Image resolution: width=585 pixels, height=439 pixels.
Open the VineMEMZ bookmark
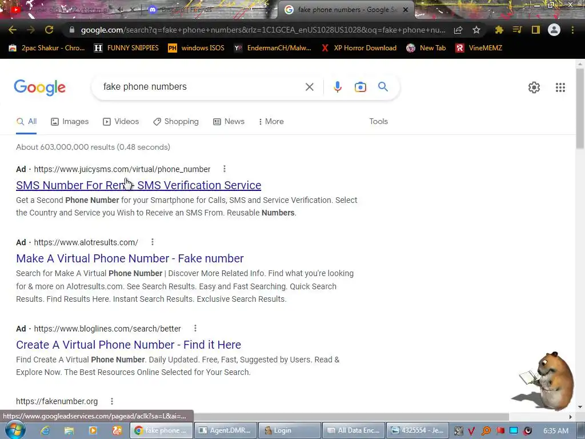pos(479,48)
